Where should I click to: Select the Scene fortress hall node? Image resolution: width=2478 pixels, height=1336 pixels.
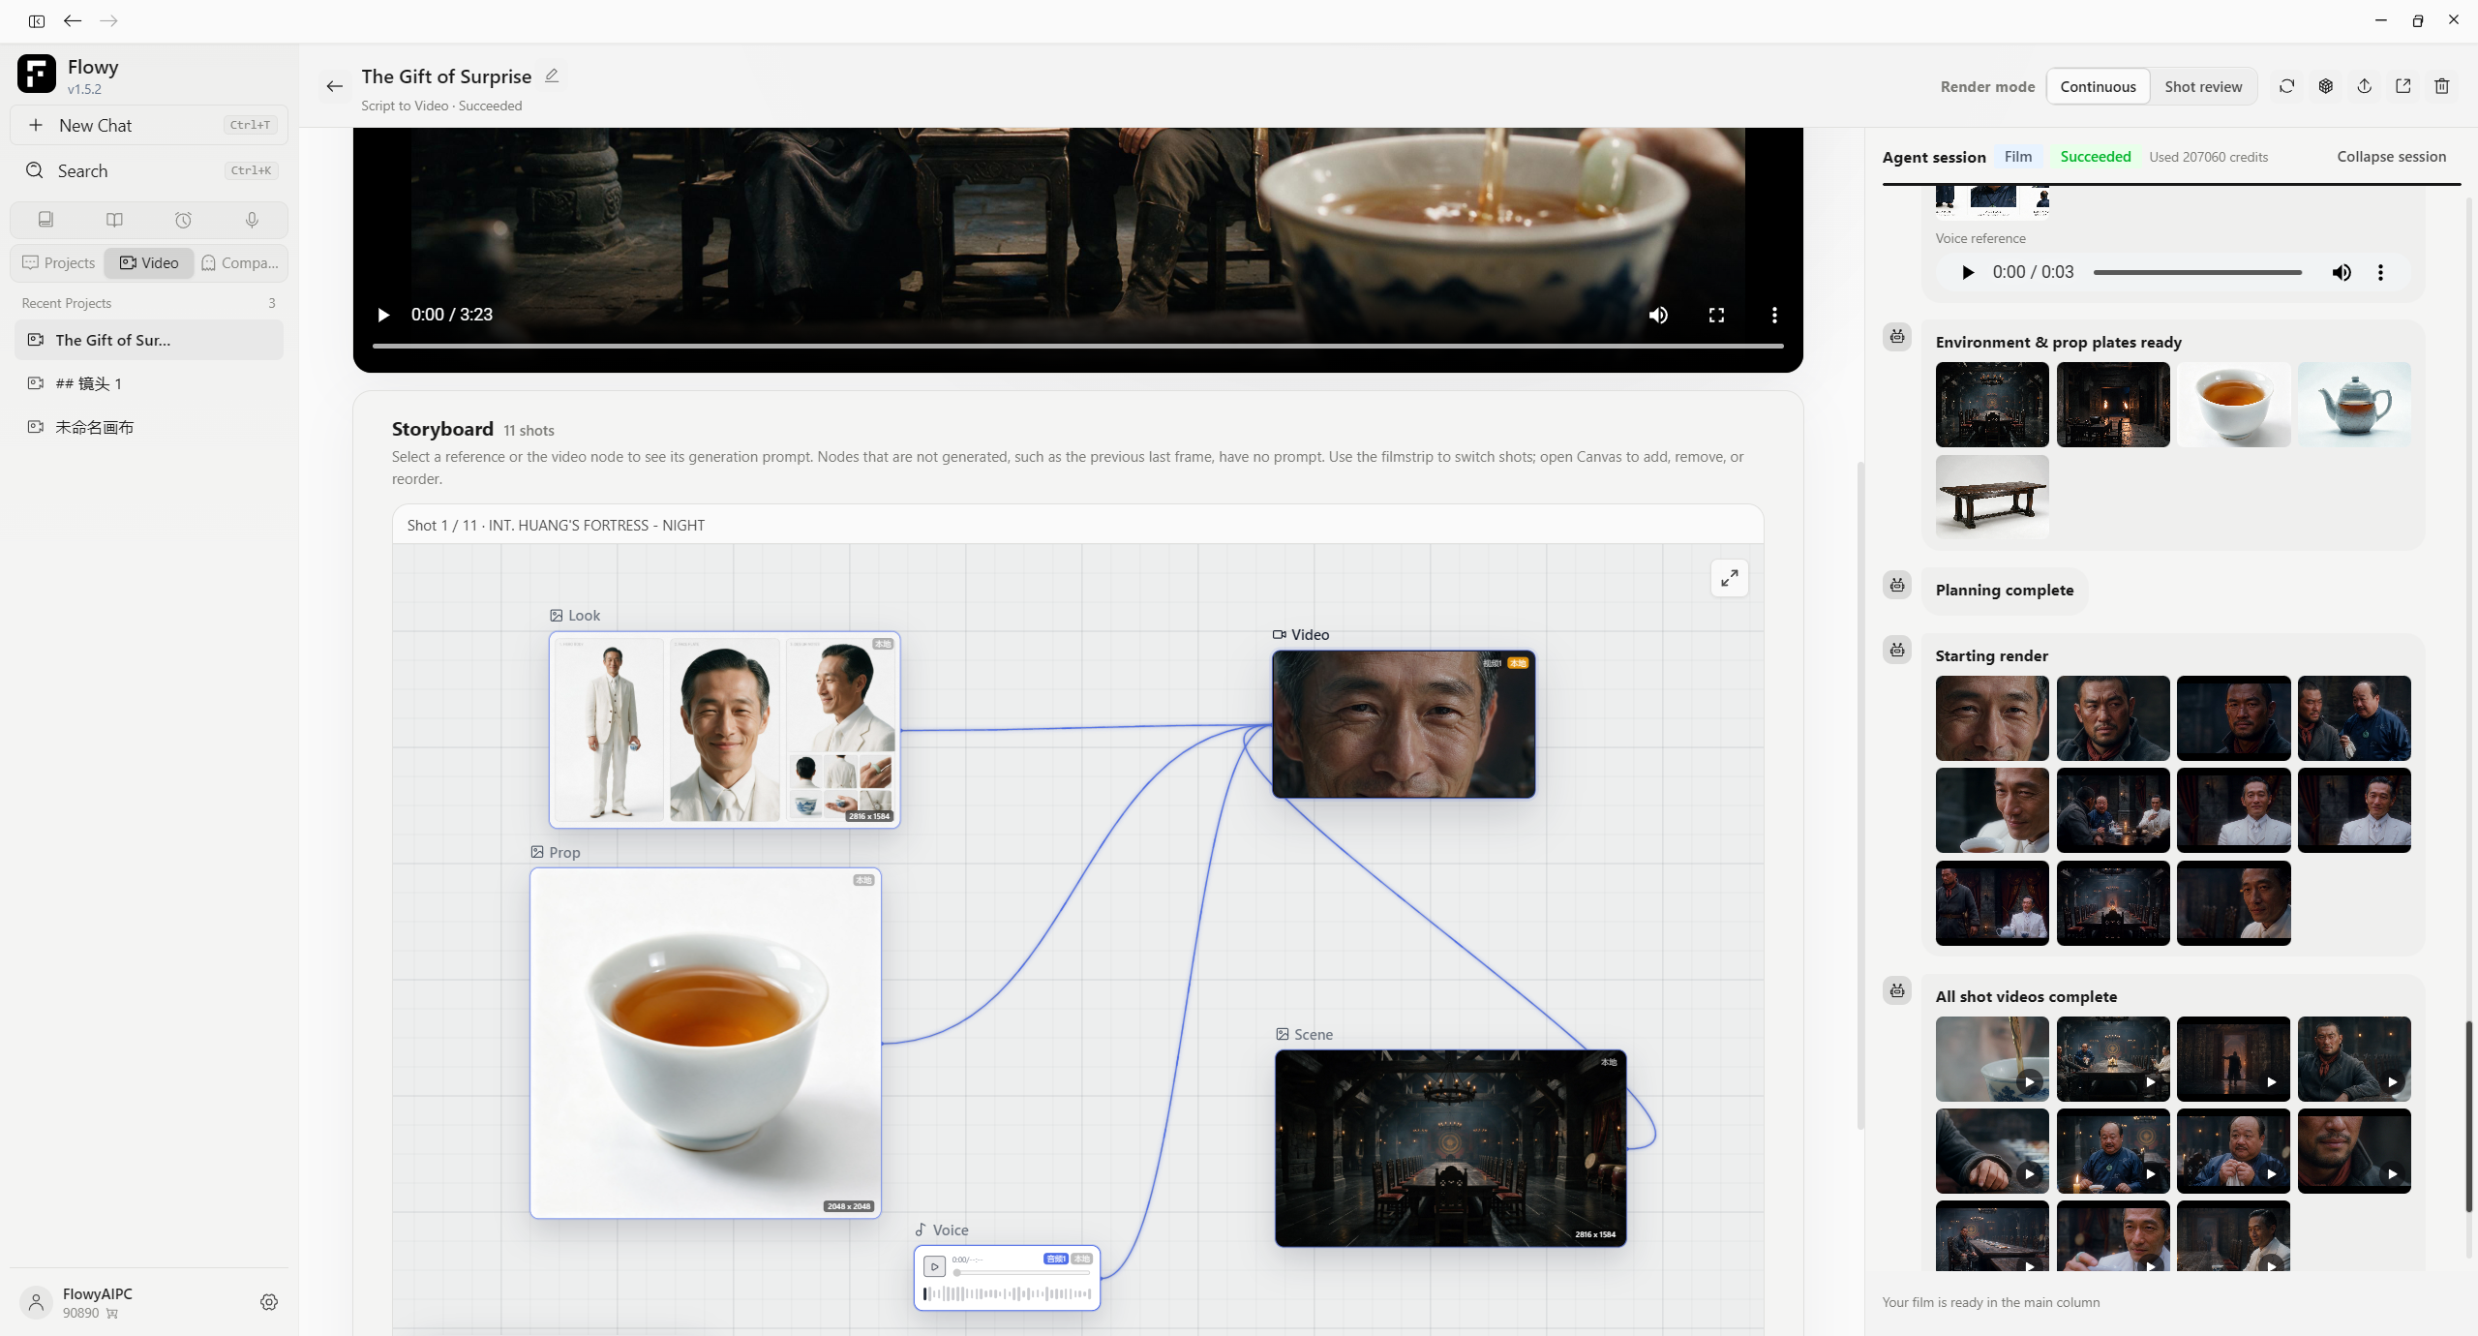[1450, 1148]
